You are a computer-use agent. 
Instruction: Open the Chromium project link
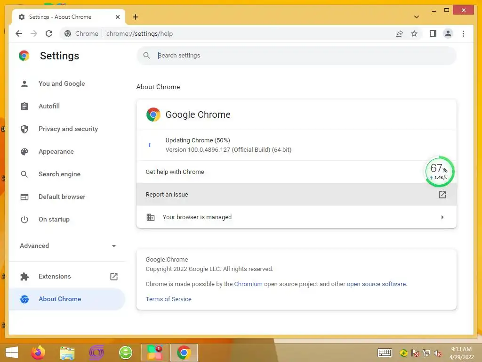click(x=249, y=284)
